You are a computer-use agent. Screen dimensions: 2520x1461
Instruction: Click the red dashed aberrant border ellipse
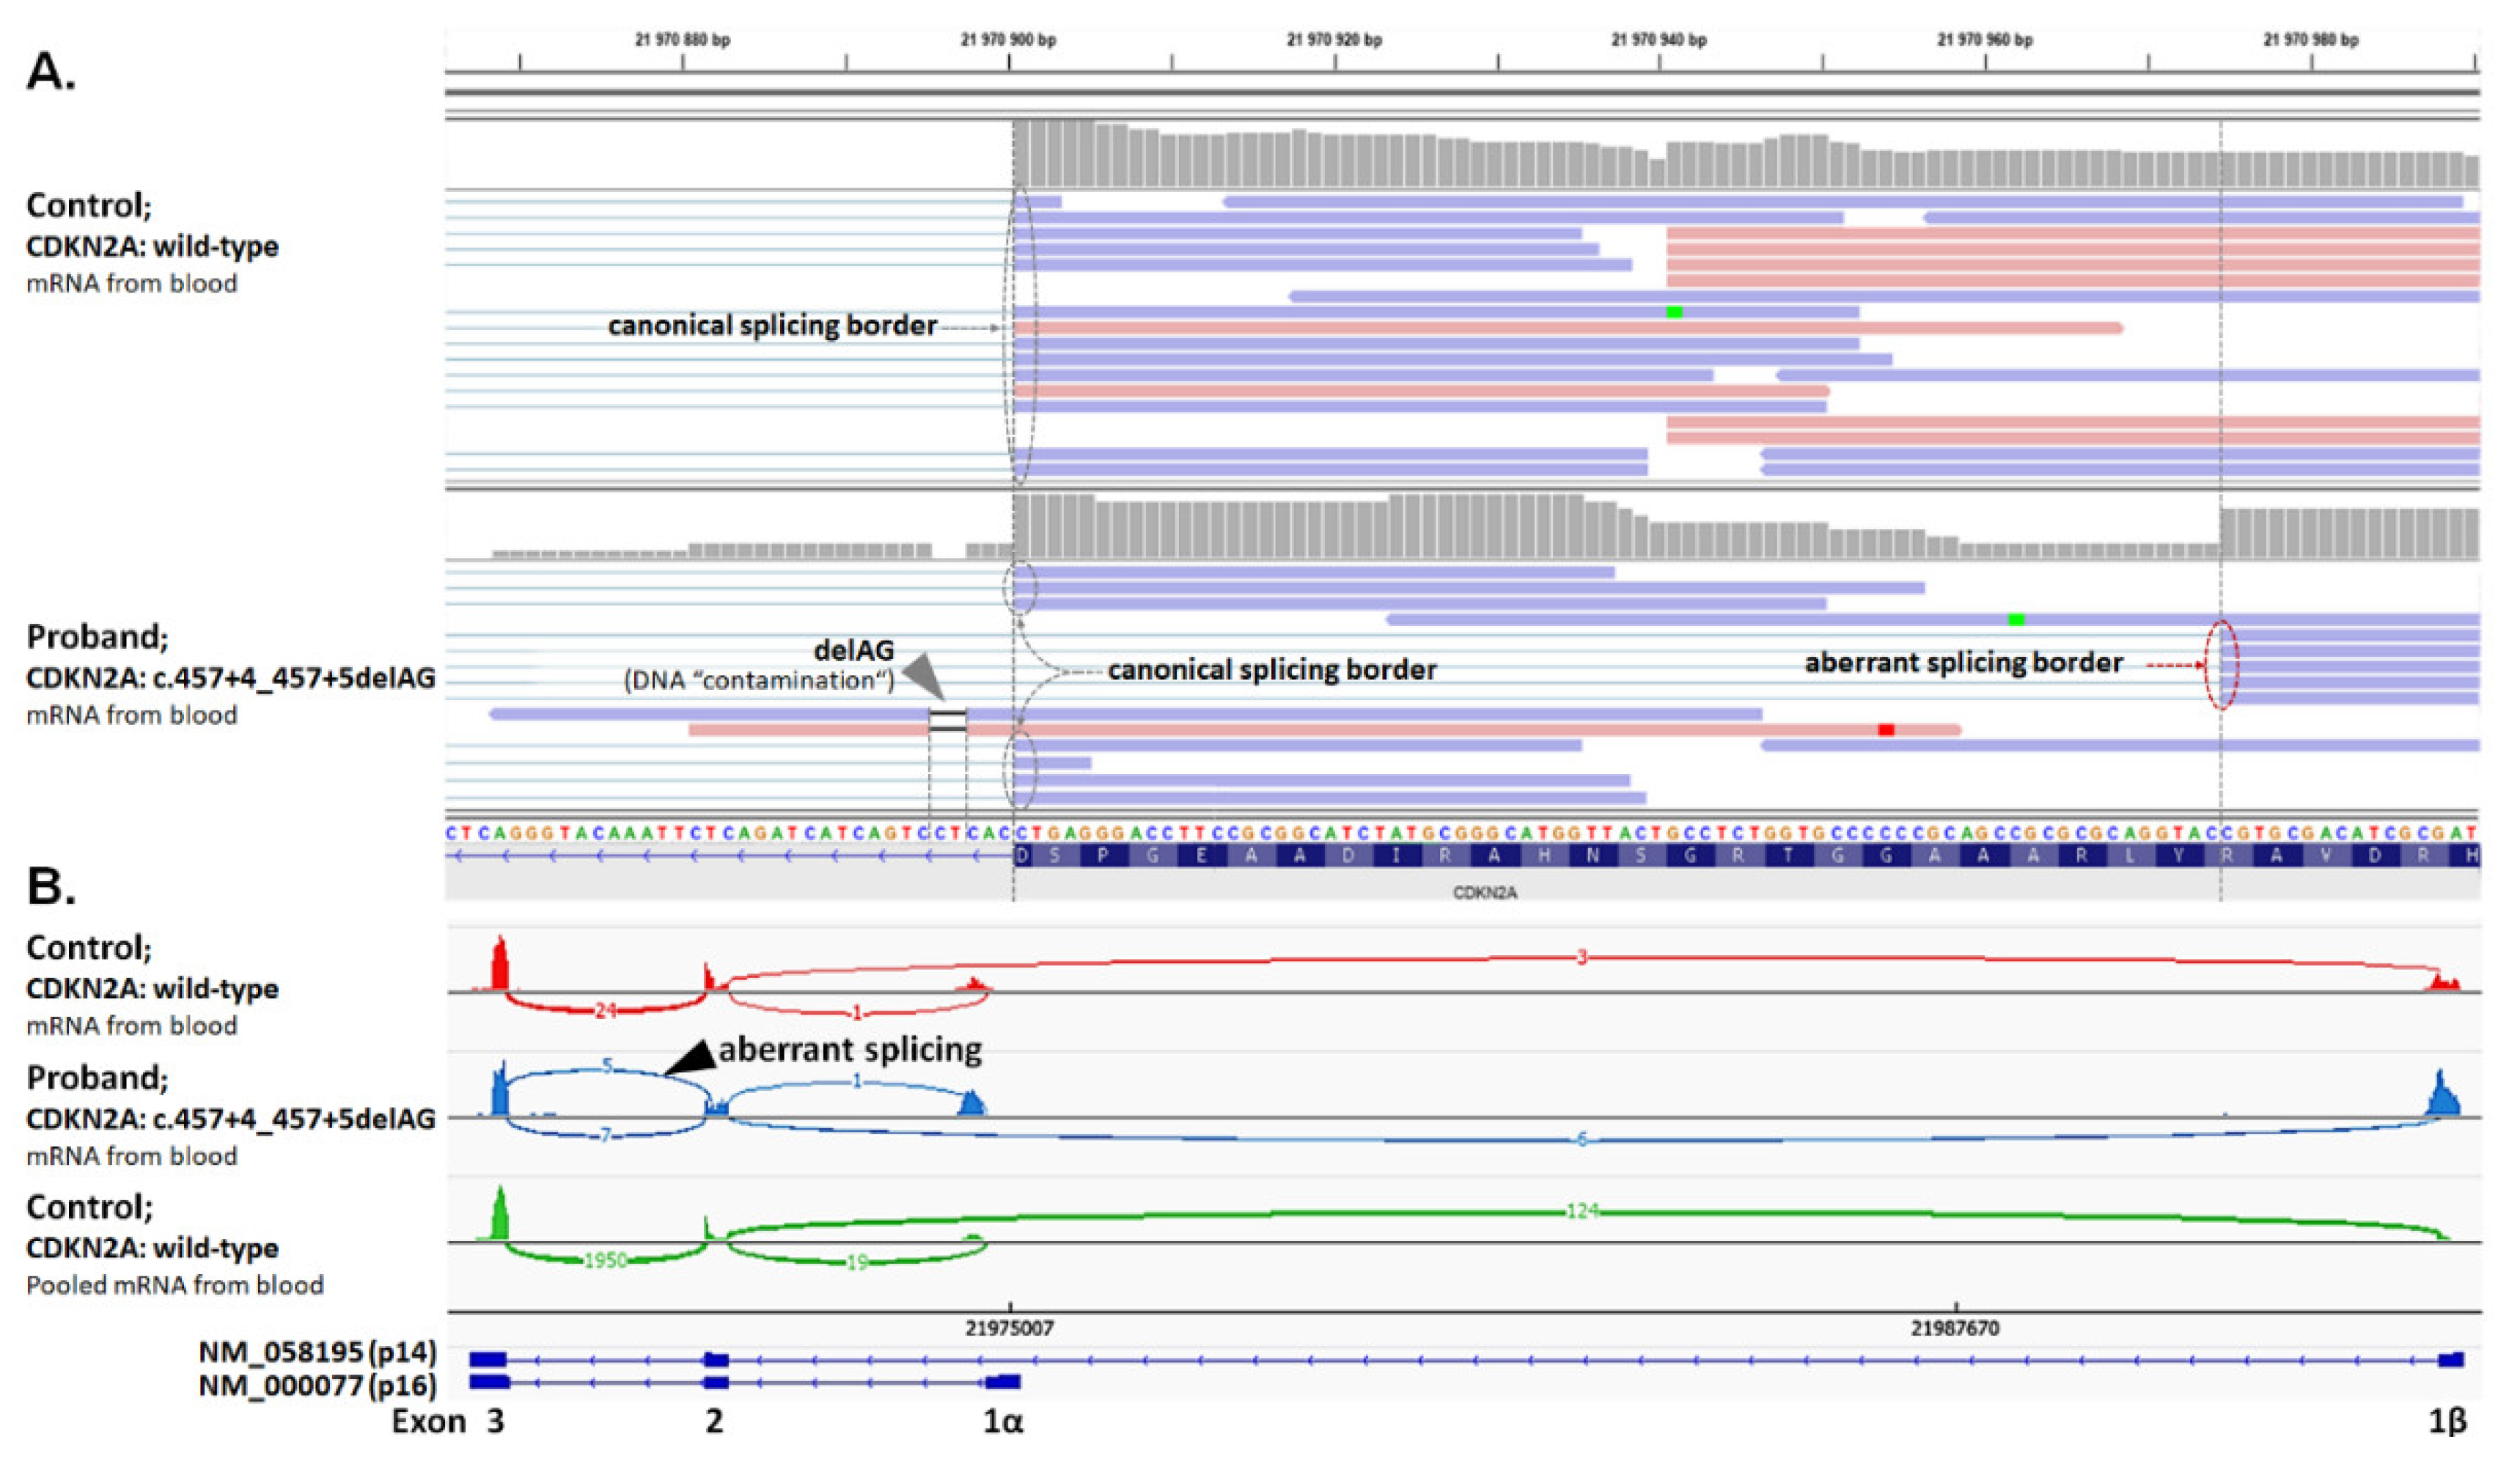(2221, 665)
